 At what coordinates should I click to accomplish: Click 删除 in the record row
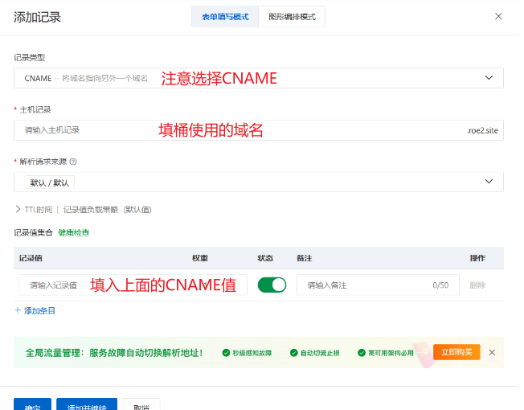[477, 285]
